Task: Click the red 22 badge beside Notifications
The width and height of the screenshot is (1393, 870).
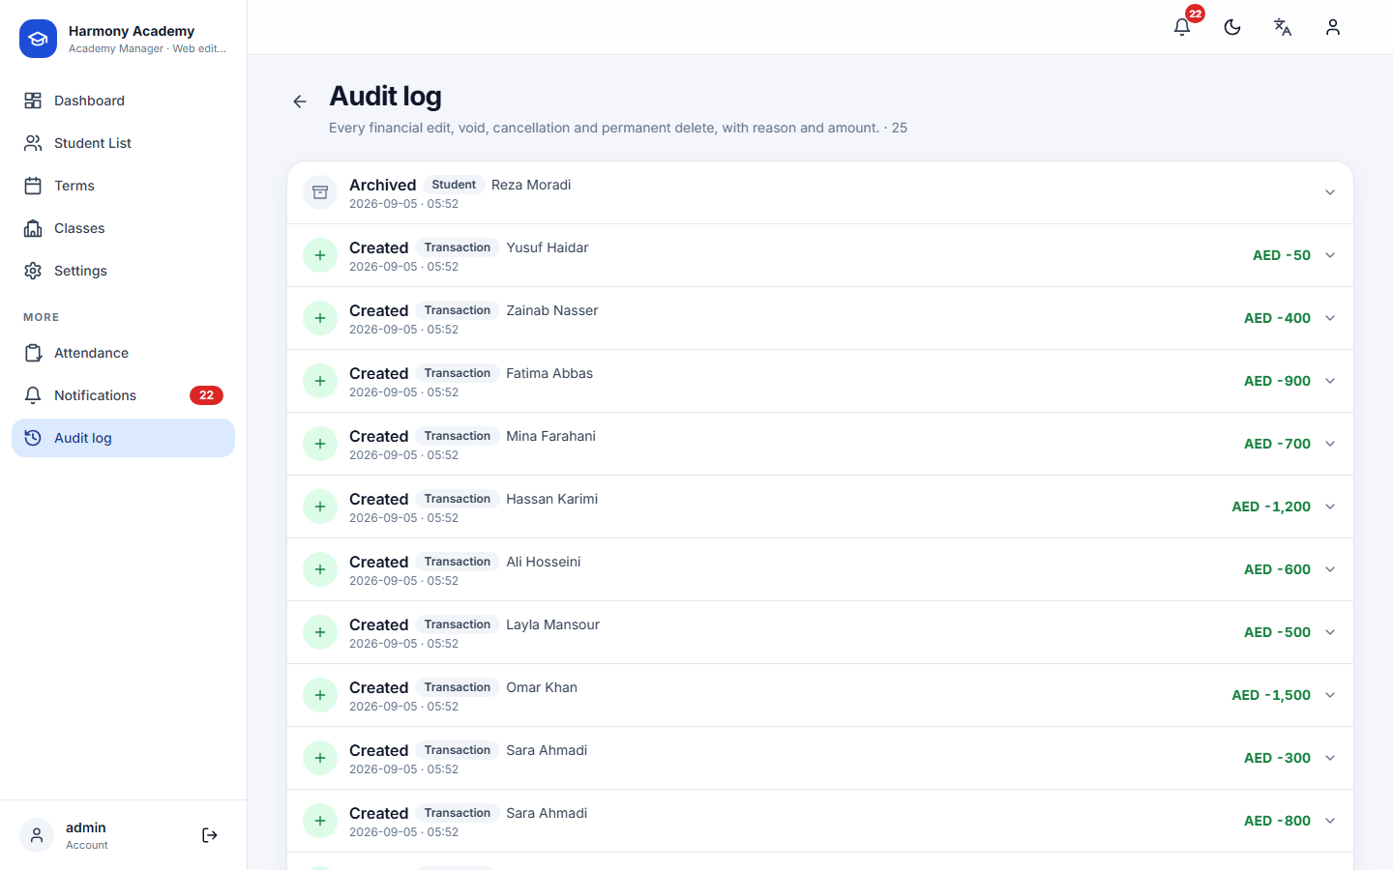Action: [x=206, y=395]
